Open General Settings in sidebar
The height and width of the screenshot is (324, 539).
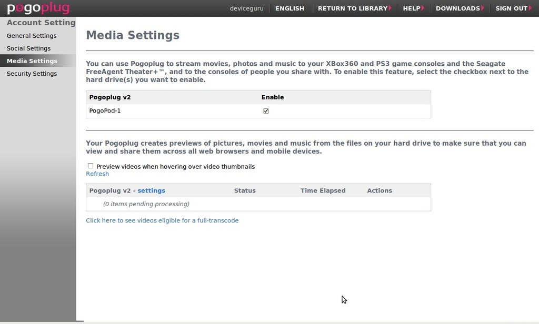tap(32, 36)
